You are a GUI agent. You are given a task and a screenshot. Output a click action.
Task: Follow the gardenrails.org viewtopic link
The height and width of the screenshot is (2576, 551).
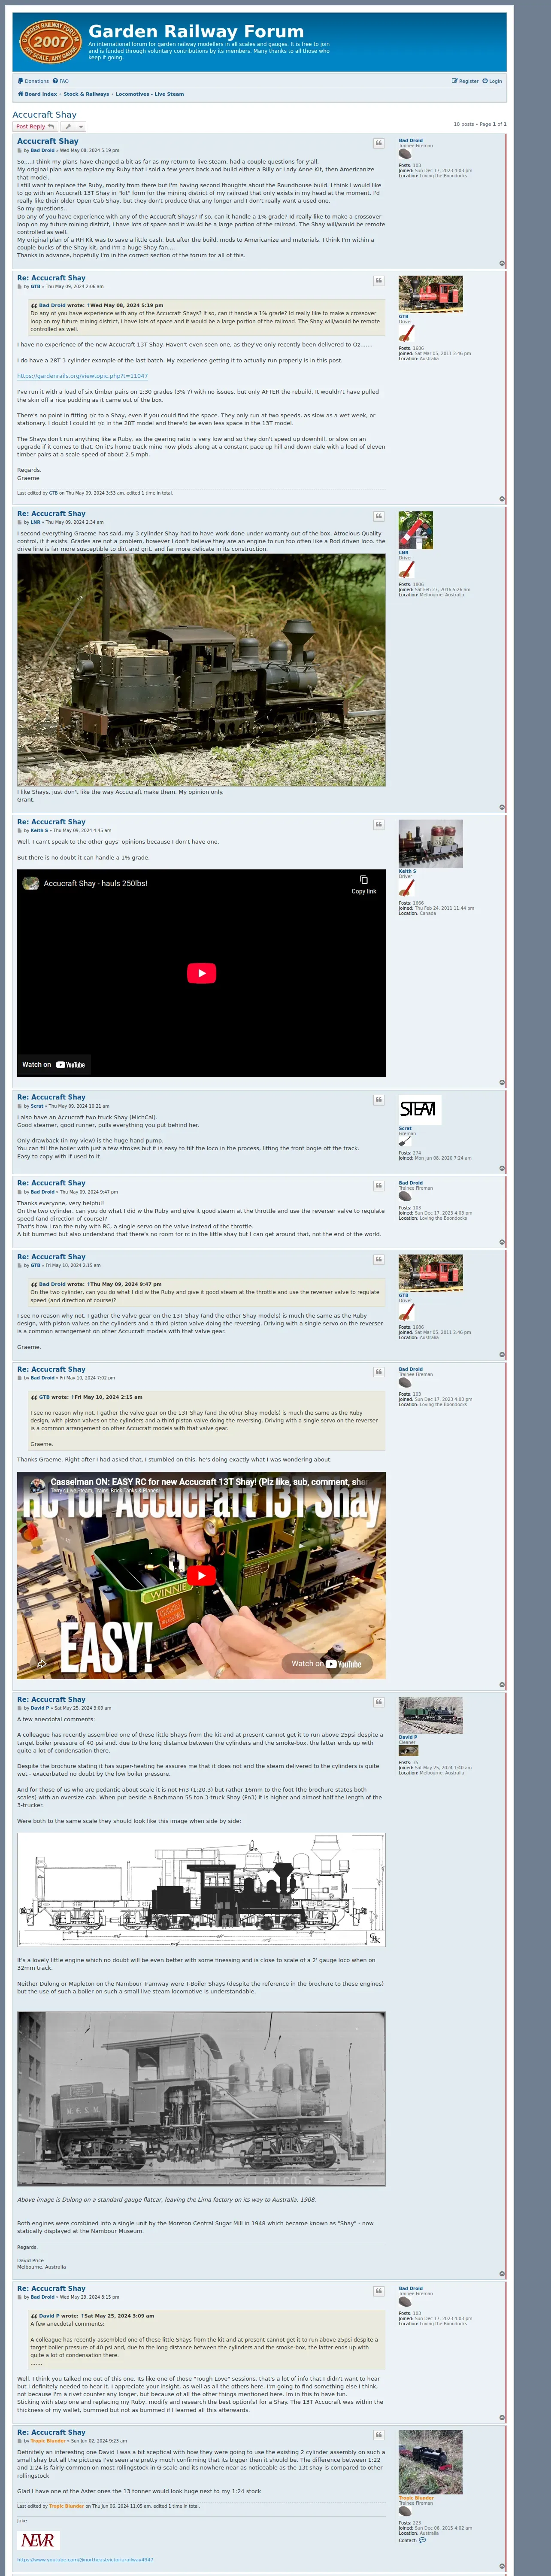(x=82, y=376)
